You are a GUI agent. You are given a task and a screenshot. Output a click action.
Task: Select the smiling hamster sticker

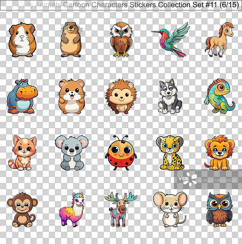[x=71, y=96]
